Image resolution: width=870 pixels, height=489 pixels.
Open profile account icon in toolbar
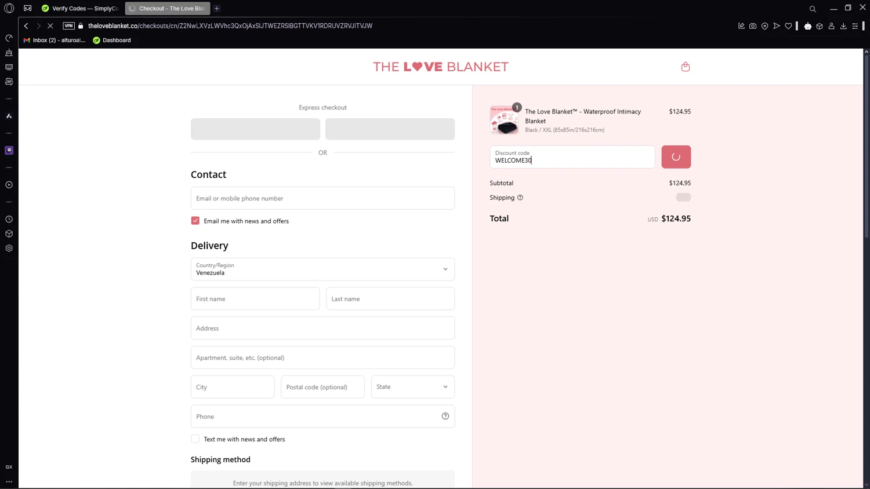click(x=832, y=25)
